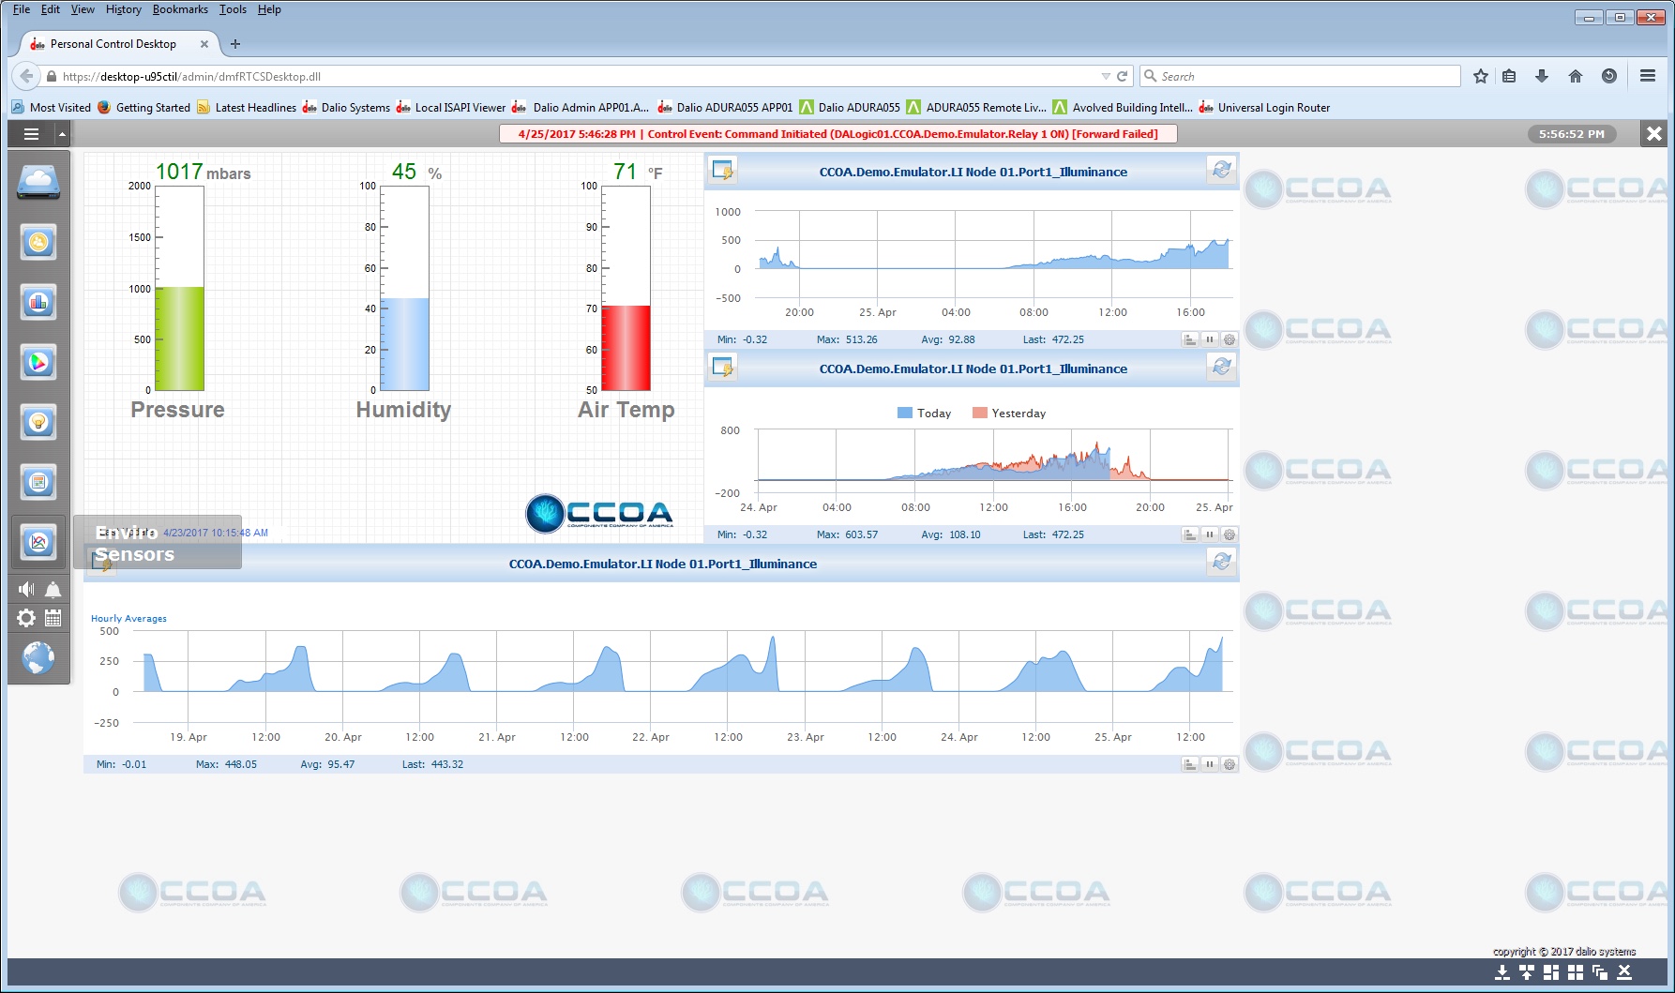Open the Tools menu
1675x993 pixels.
tap(233, 9)
